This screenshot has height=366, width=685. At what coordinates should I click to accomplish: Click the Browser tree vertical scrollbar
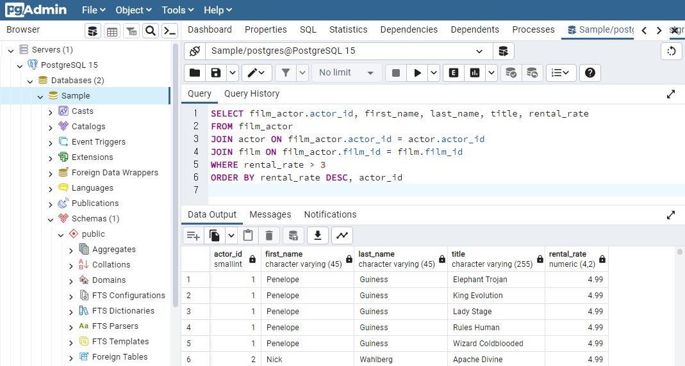click(175, 175)
